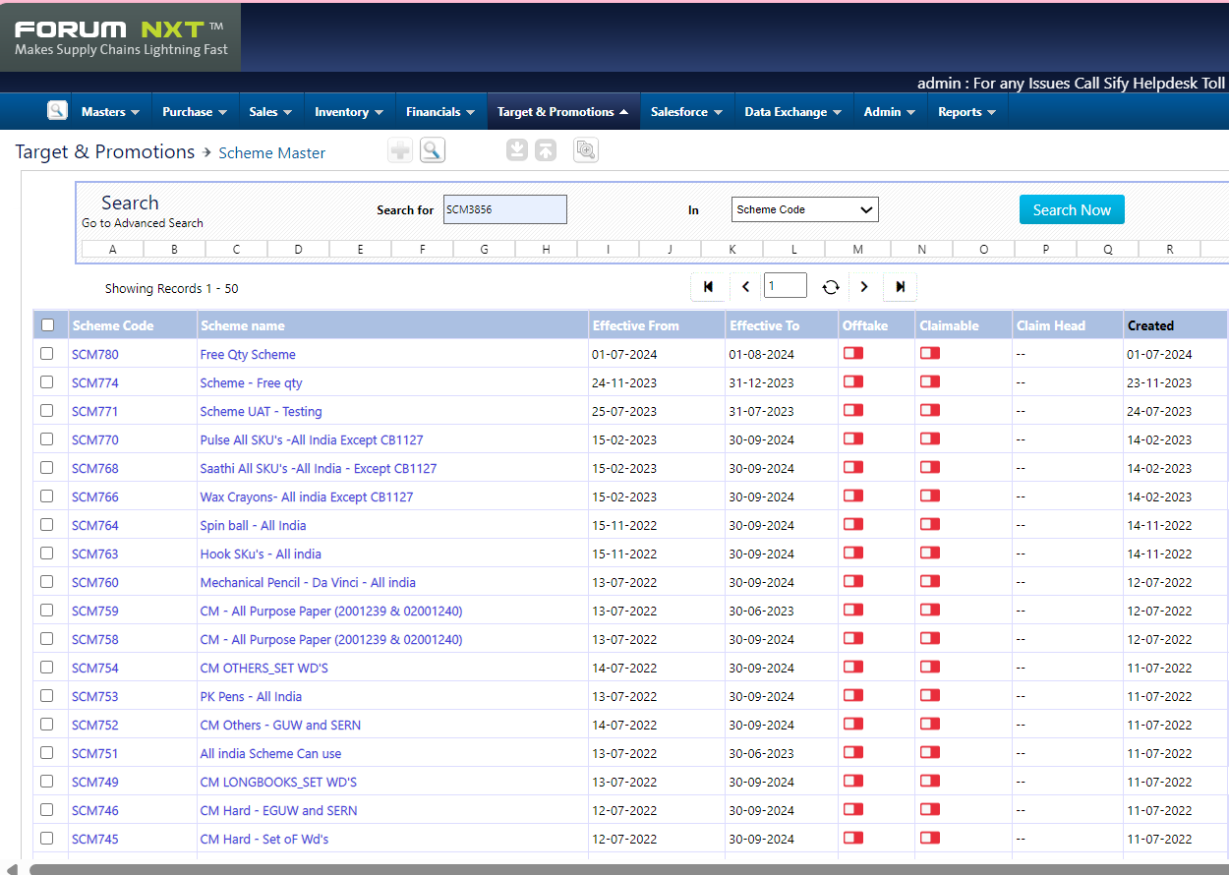
Task: Tick the select-all checkbox in table header
Action: [47, 325]
